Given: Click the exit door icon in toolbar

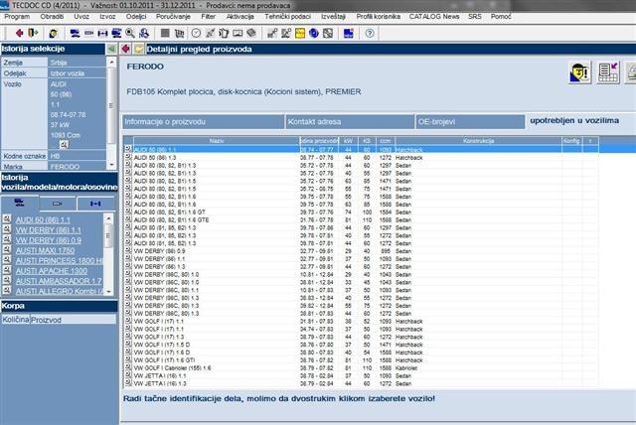Looking at the screenshot, I should (x=33, y=33).
